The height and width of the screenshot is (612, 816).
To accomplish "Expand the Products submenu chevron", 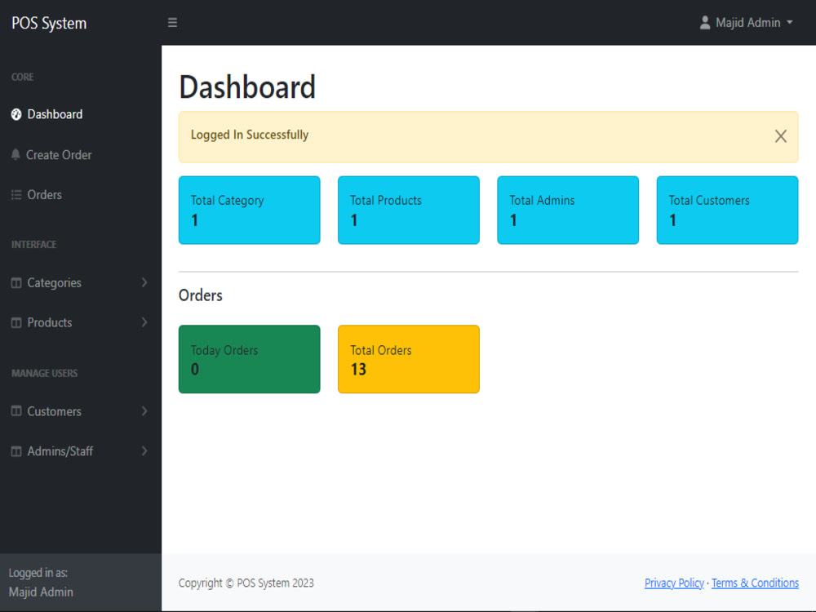I will [144, 322].
